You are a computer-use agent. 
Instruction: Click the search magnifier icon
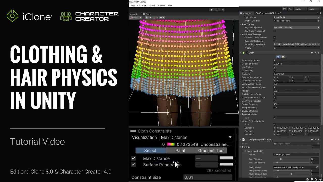point(291,9)
